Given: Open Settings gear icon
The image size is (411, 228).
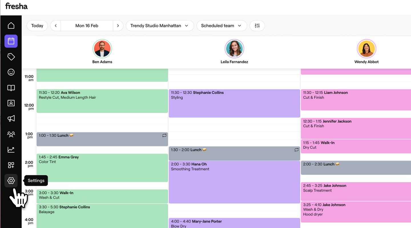Looking at the screenshot, I should [11, 181].
